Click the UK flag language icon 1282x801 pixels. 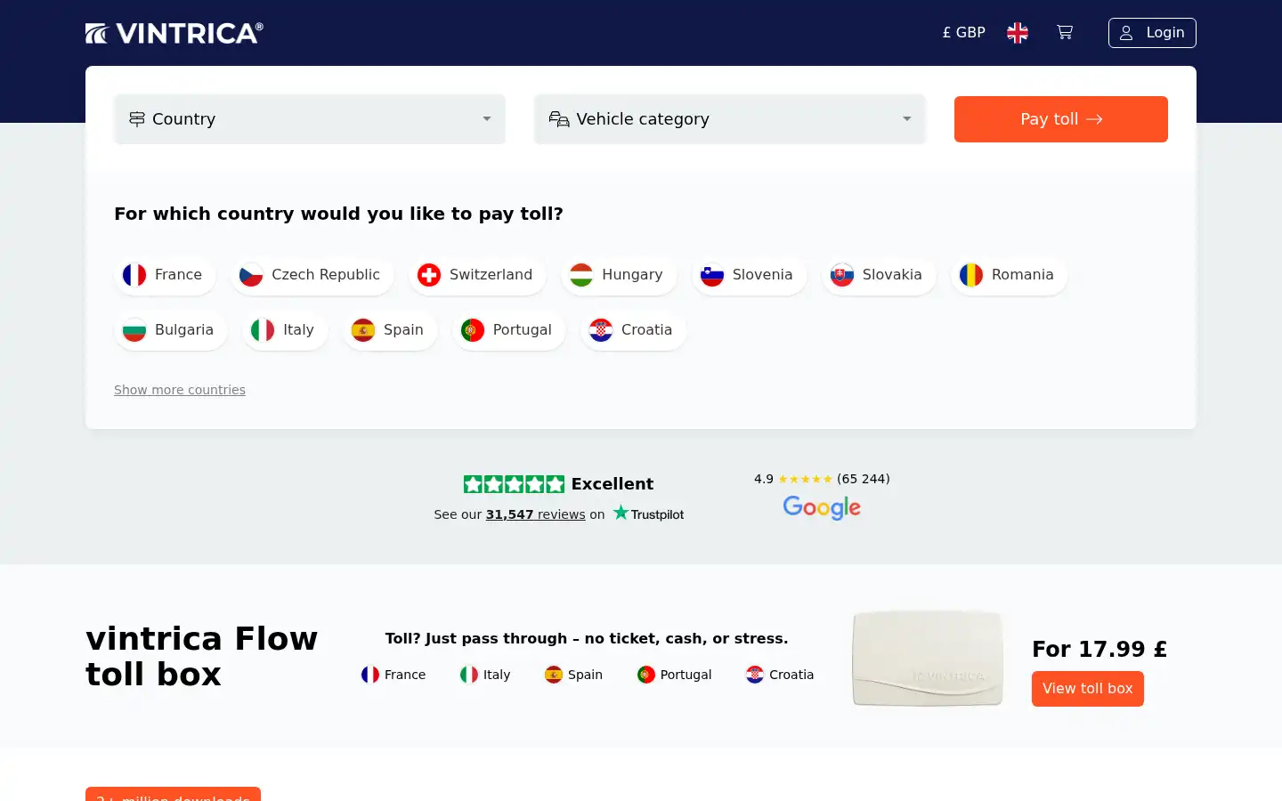pos(1018,33)
